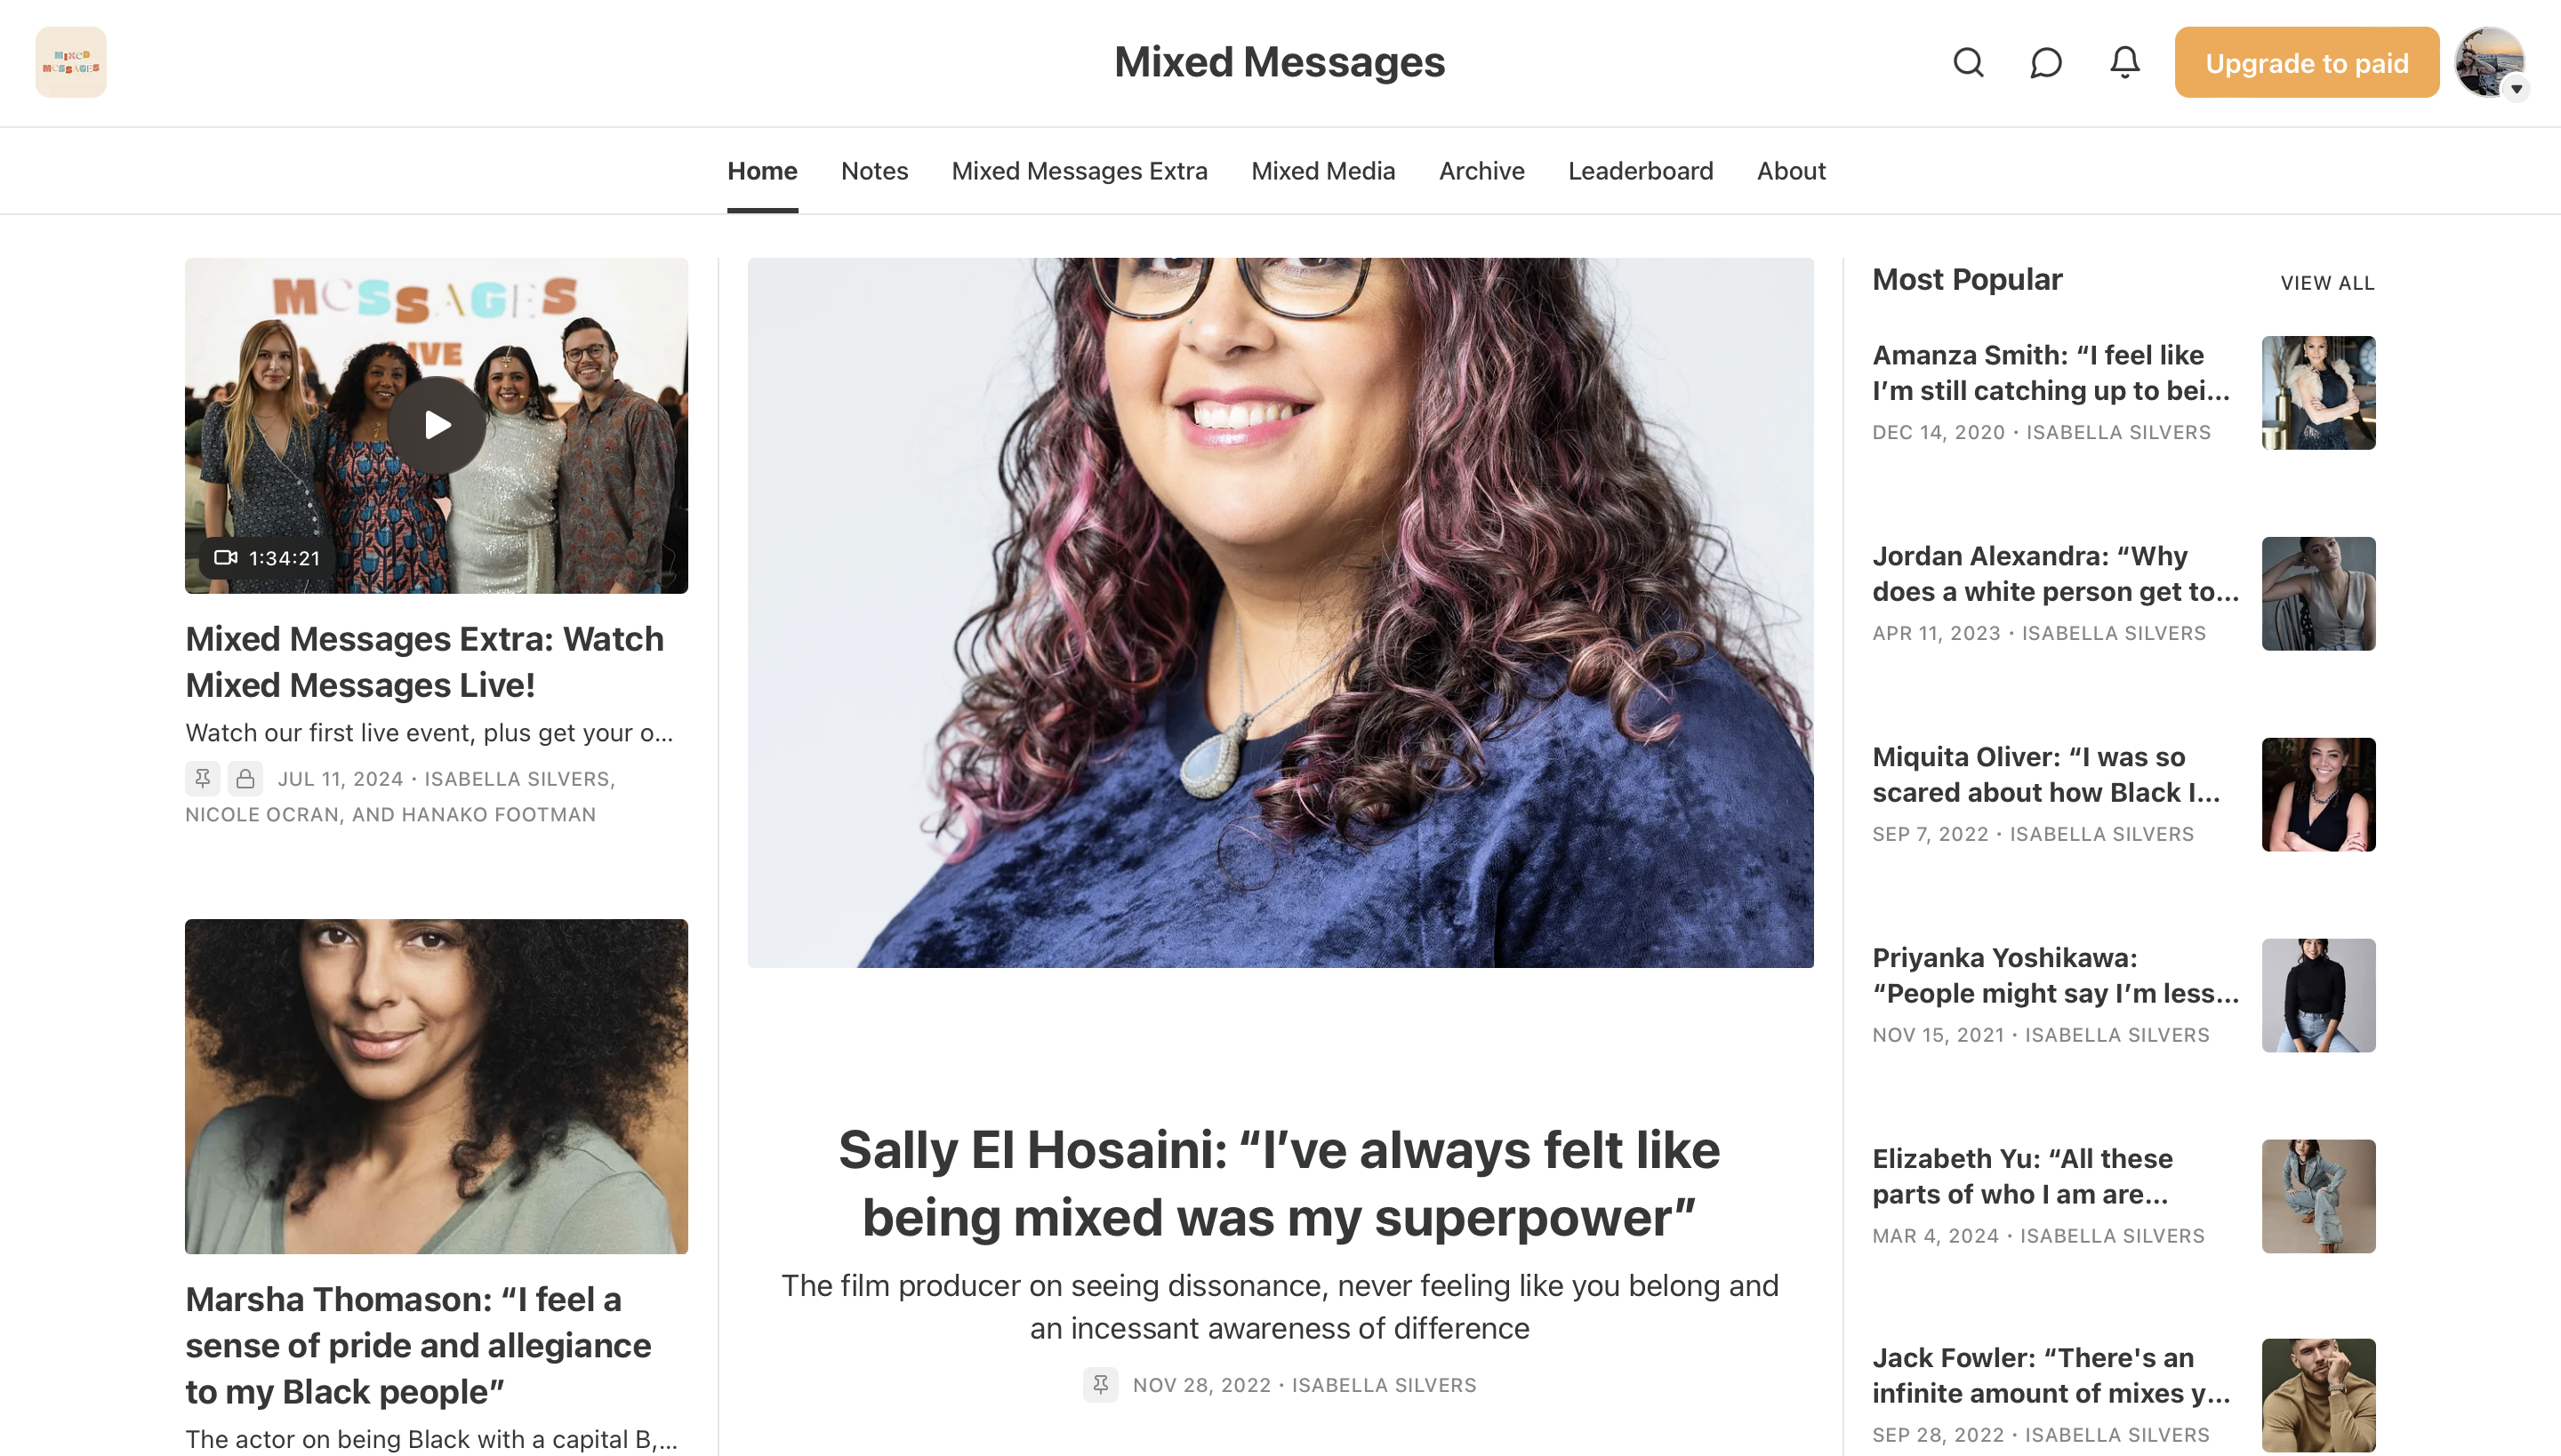Switch to the Notes tab
This screenshot has width=2561, height=1456.
coord(874,171)
